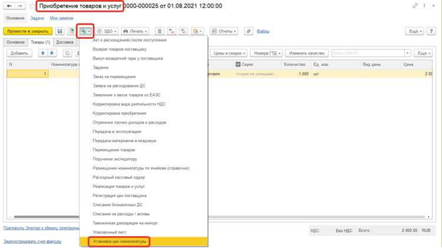Click the horizontal scrollbar of the table
Viewport: 442px width, 248px height.
[x=315, y=217]
